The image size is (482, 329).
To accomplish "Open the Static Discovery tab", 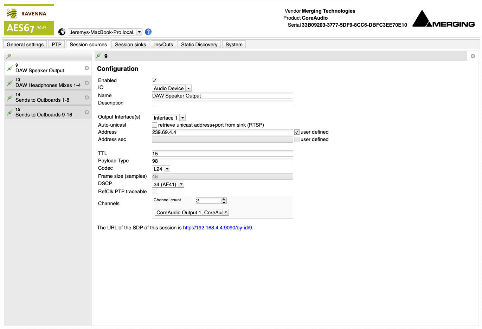I will pyautogui.click(x=199, y=45).
